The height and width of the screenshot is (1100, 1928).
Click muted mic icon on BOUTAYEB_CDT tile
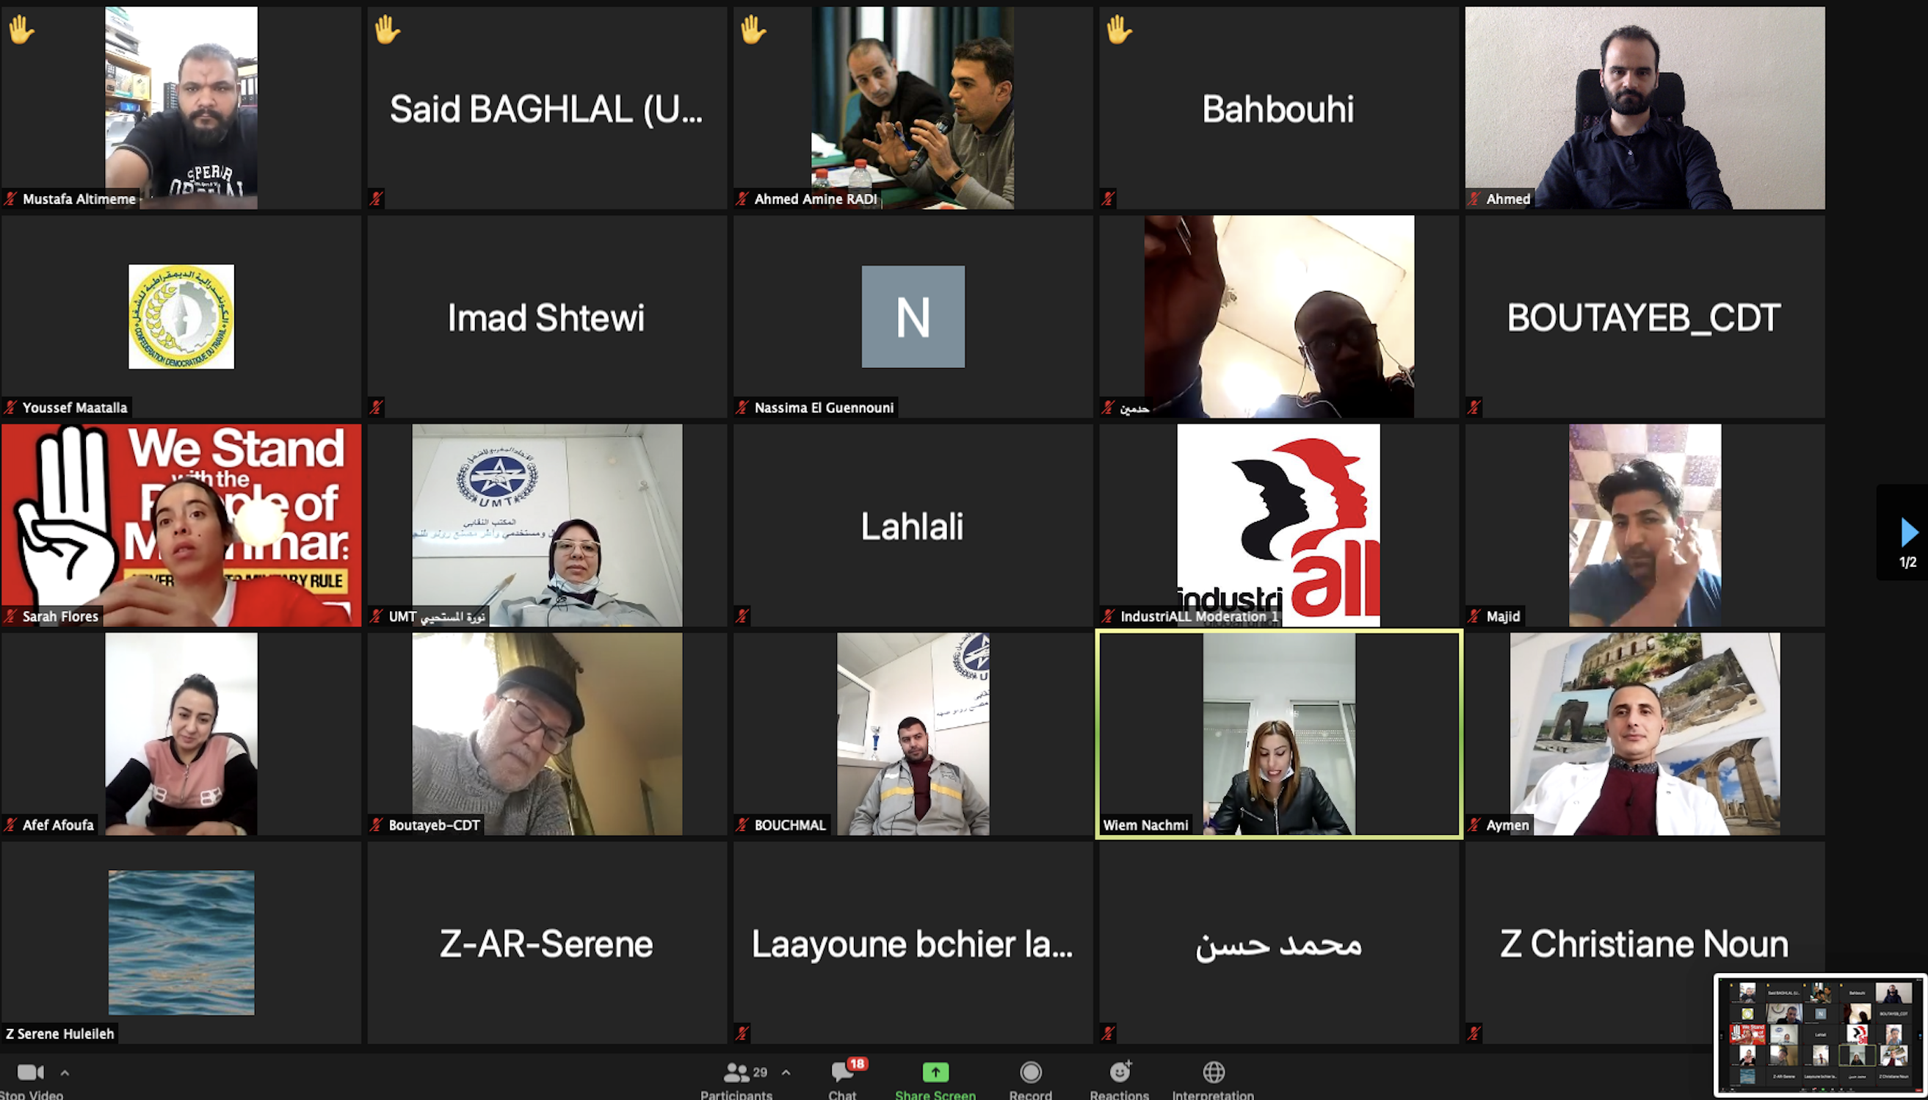click(x=1474, y=408)
